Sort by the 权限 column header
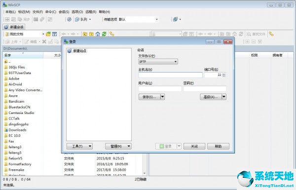 (254, 55)
